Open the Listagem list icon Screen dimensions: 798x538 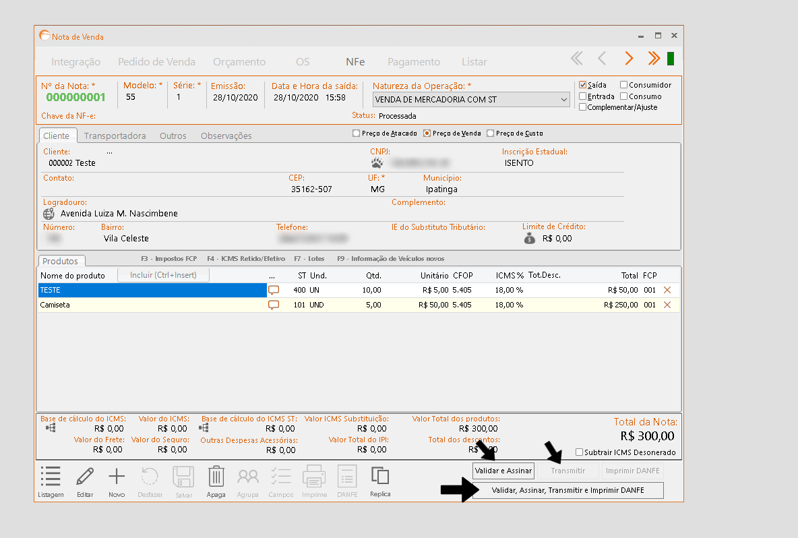tap(51, 477)
